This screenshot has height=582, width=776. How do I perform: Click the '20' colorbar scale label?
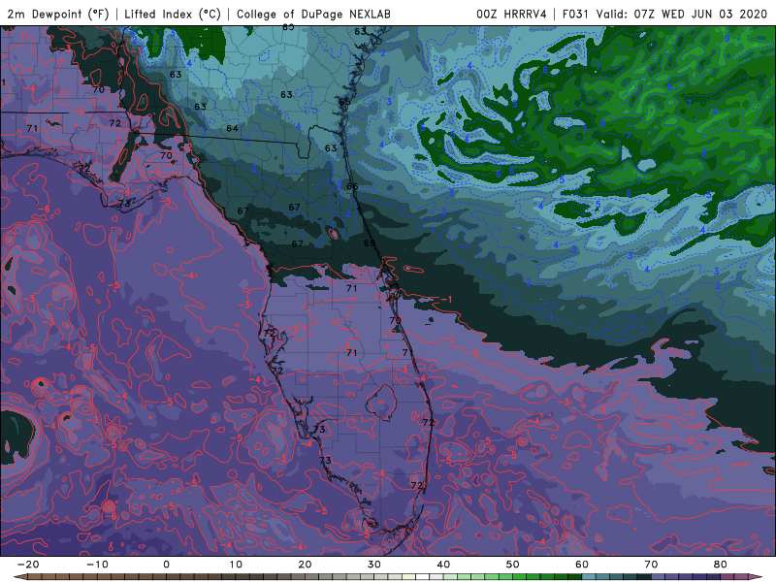(305, 565)
